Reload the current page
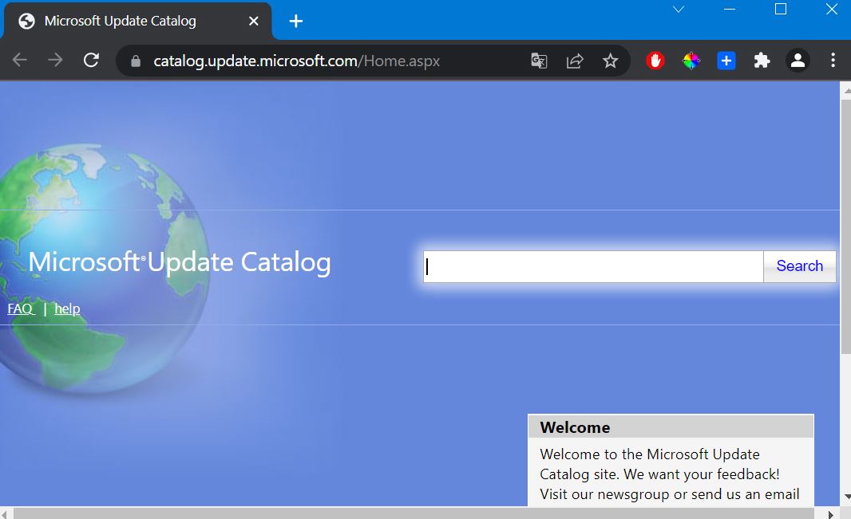Image resolution: width=851 pixels, height=519 pixels. [x=91, y=60]
